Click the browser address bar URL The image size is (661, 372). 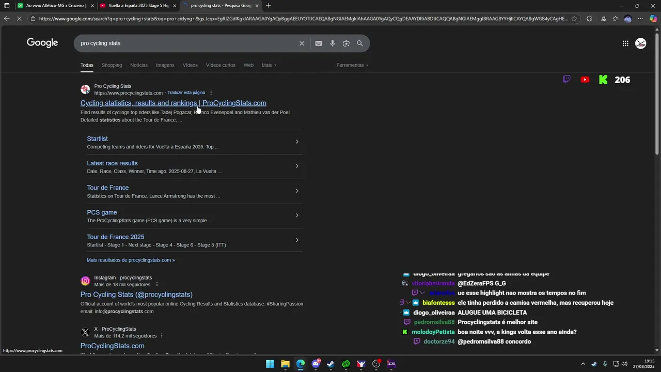coord(303,19)
